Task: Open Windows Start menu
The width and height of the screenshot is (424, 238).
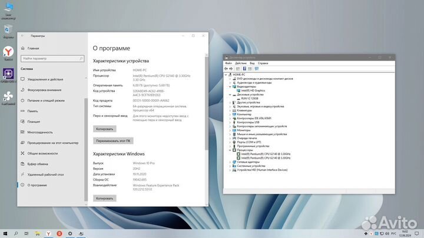Action: [5, 234]
